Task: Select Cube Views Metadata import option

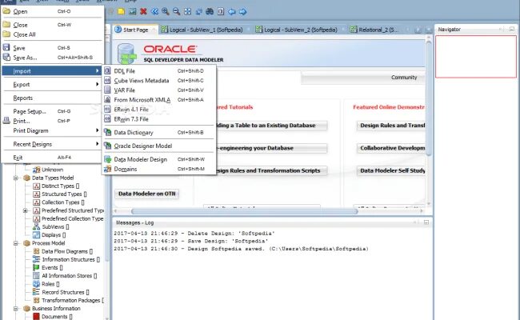Action: tap(159, 80)
